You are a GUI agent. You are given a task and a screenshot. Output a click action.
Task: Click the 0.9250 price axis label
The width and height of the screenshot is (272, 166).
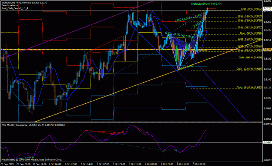tap(267, 22)
